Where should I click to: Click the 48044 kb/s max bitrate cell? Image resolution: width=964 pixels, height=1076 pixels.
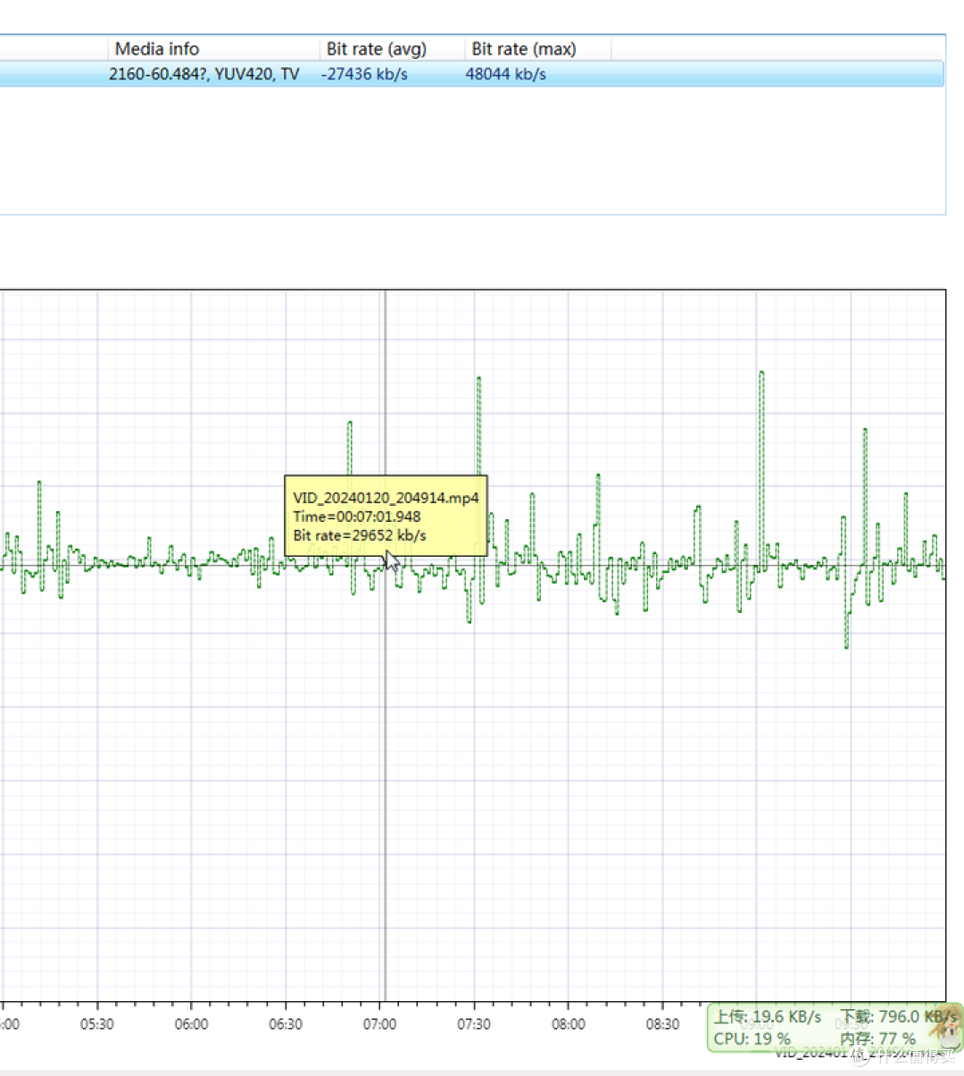(x=505, y=74)
